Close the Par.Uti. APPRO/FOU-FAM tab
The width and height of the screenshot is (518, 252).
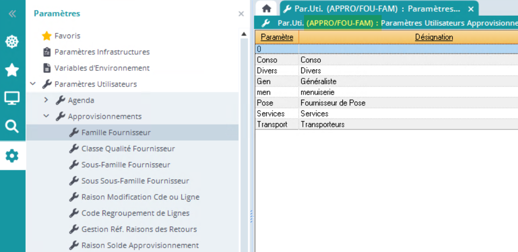(471, 9)
